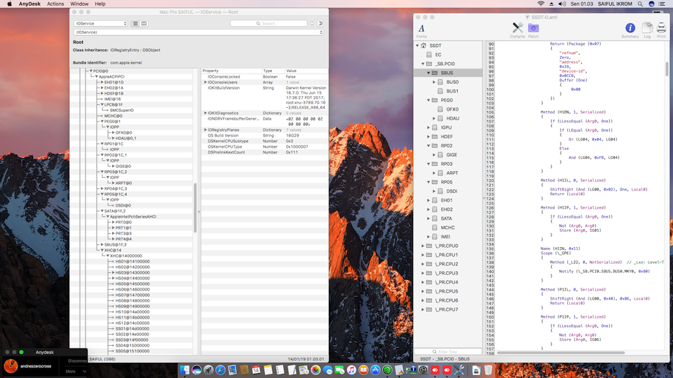
Task: Select HS01@14100000 in the IORegistry tree
Action: coord(132,261)
